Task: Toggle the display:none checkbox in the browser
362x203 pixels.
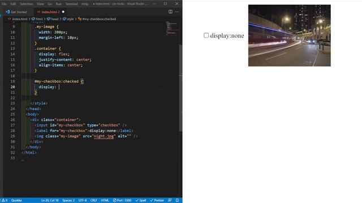Action: pyautogui.click(x=206, y=35)
